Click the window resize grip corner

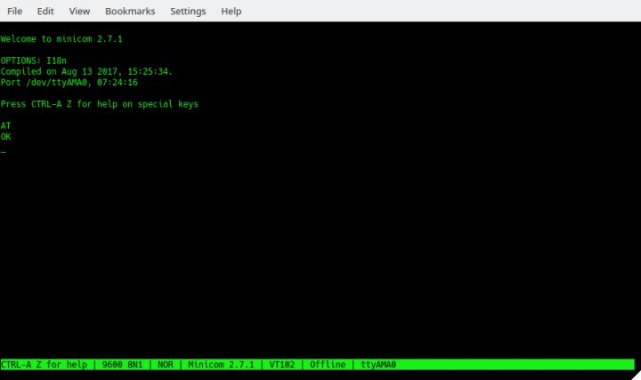tap(637, 376)
